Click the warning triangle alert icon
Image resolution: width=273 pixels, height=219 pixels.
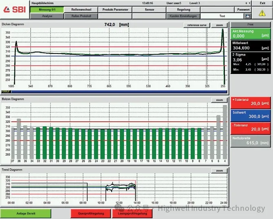coord(262,13)
